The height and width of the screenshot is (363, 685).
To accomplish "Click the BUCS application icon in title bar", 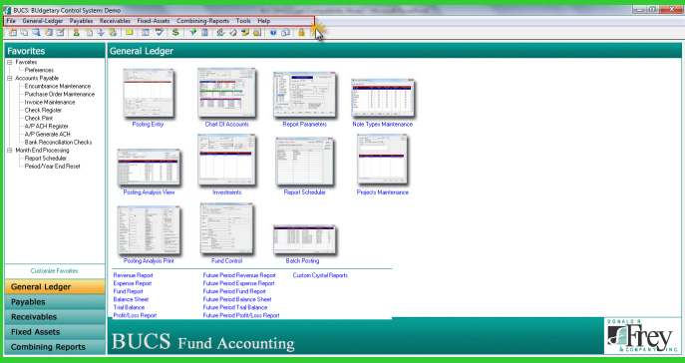I will (7, 10).
